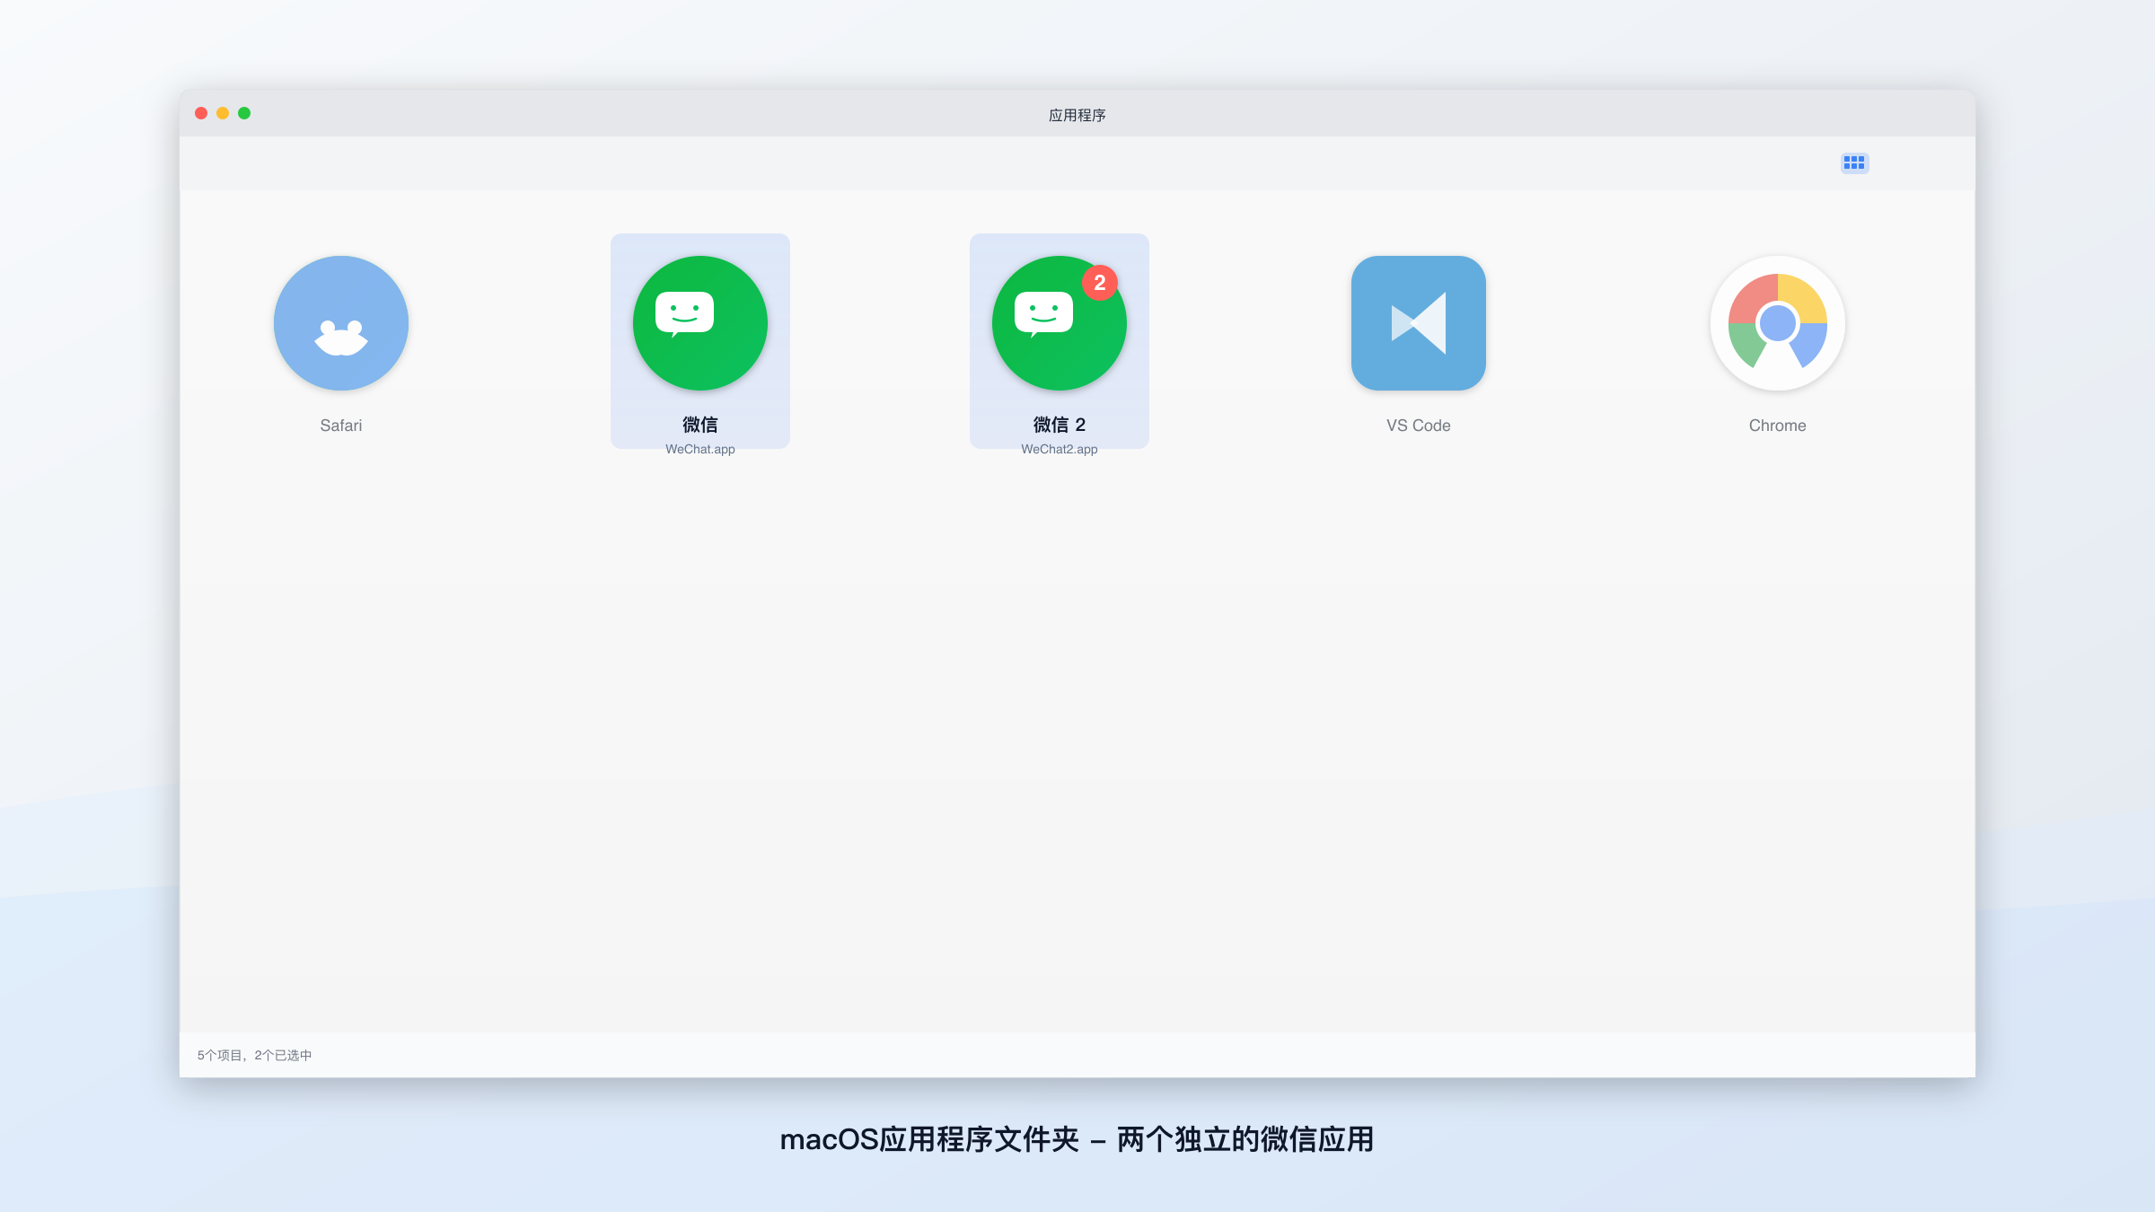Click the yellow minimize traffic light button
The width and height of the screenshot is (2155, 1212).
[222, 113]
